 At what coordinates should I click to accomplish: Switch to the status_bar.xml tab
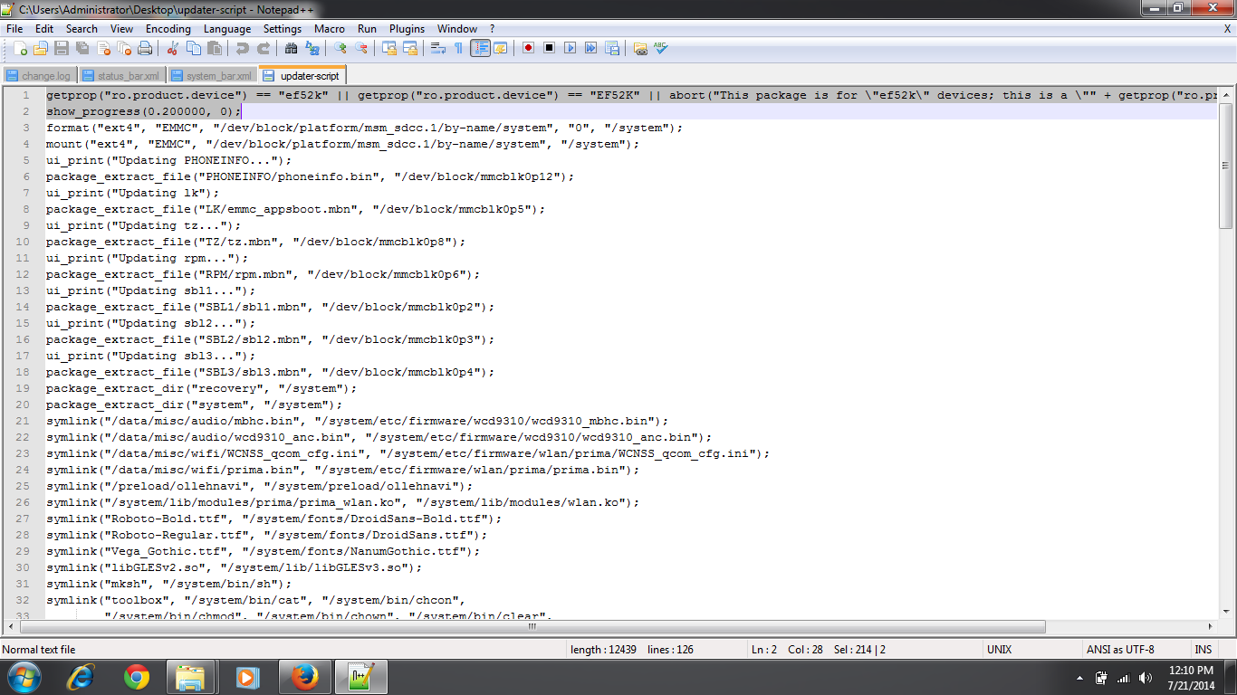(121, 76)
